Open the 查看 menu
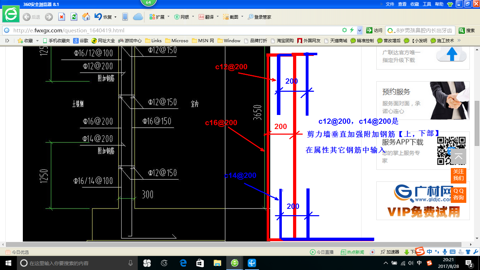This screenshot has height=270, width=480. pos(402,4)
